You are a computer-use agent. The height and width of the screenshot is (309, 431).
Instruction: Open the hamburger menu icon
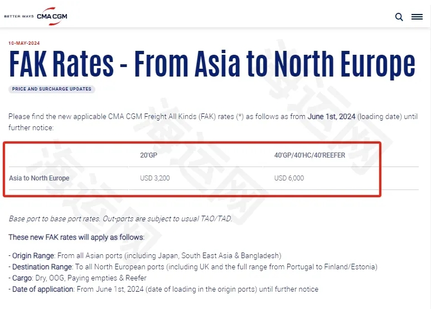(417, 17)
